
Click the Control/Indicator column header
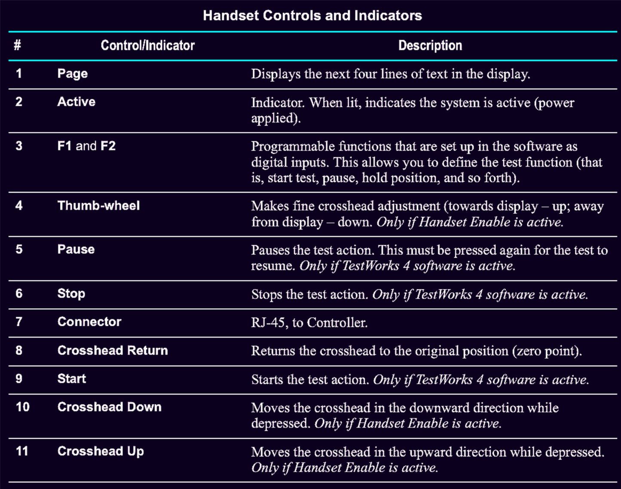point(147,46)
